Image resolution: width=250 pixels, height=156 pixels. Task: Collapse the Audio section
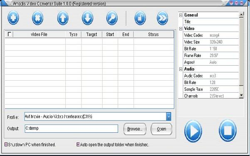coord(181,69)
